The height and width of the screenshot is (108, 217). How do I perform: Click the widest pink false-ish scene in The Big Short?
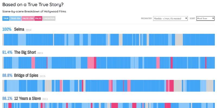[x=91, y=63]
